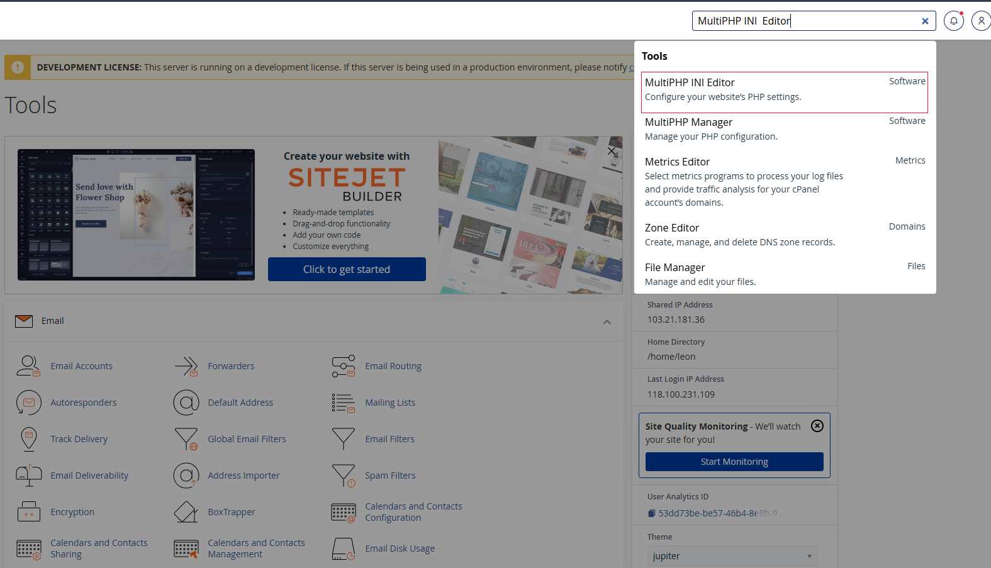Click Calendars and Contacts Management icon

(186, 549)
